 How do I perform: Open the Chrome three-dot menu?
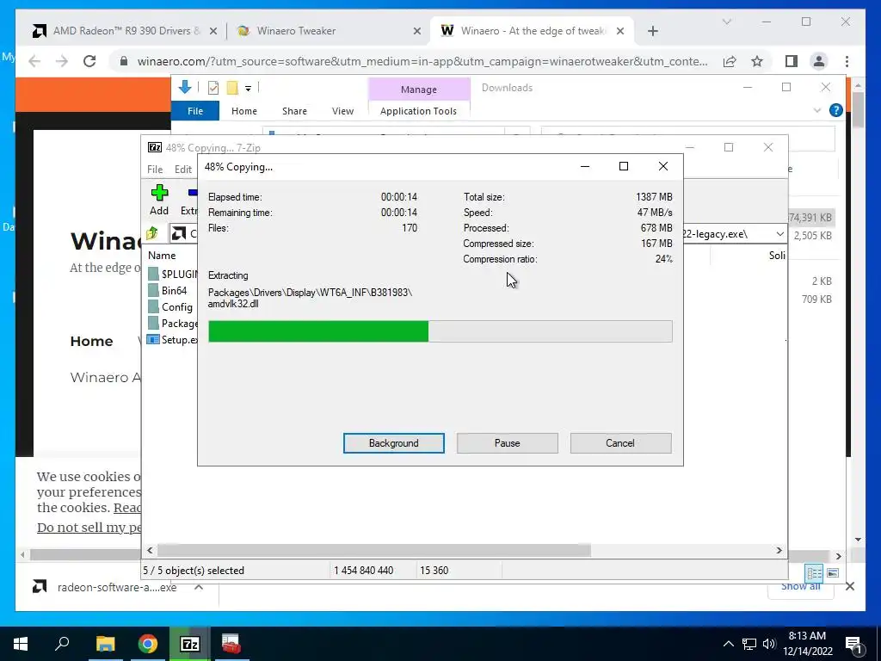847,61
